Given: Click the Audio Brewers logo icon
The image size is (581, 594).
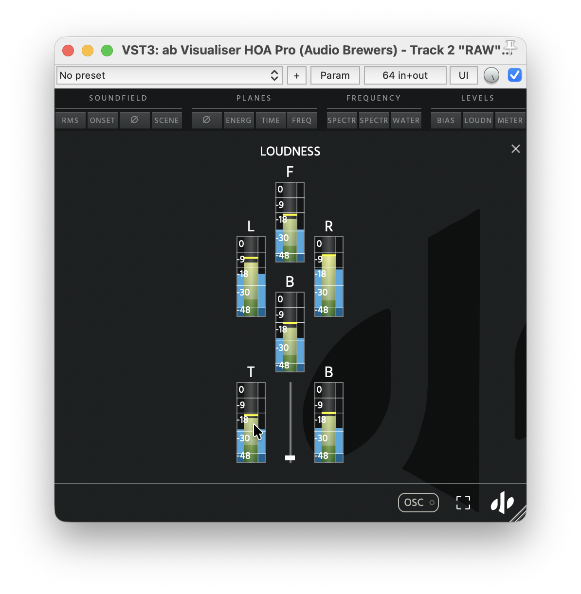Looking at the screenshot, I should click(502, 503).
